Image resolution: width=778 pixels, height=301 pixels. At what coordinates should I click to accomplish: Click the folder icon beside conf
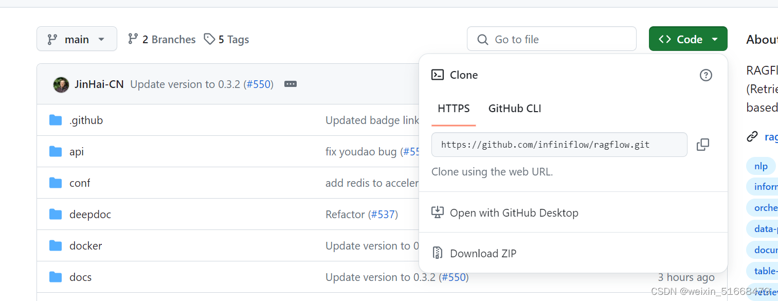56,183
